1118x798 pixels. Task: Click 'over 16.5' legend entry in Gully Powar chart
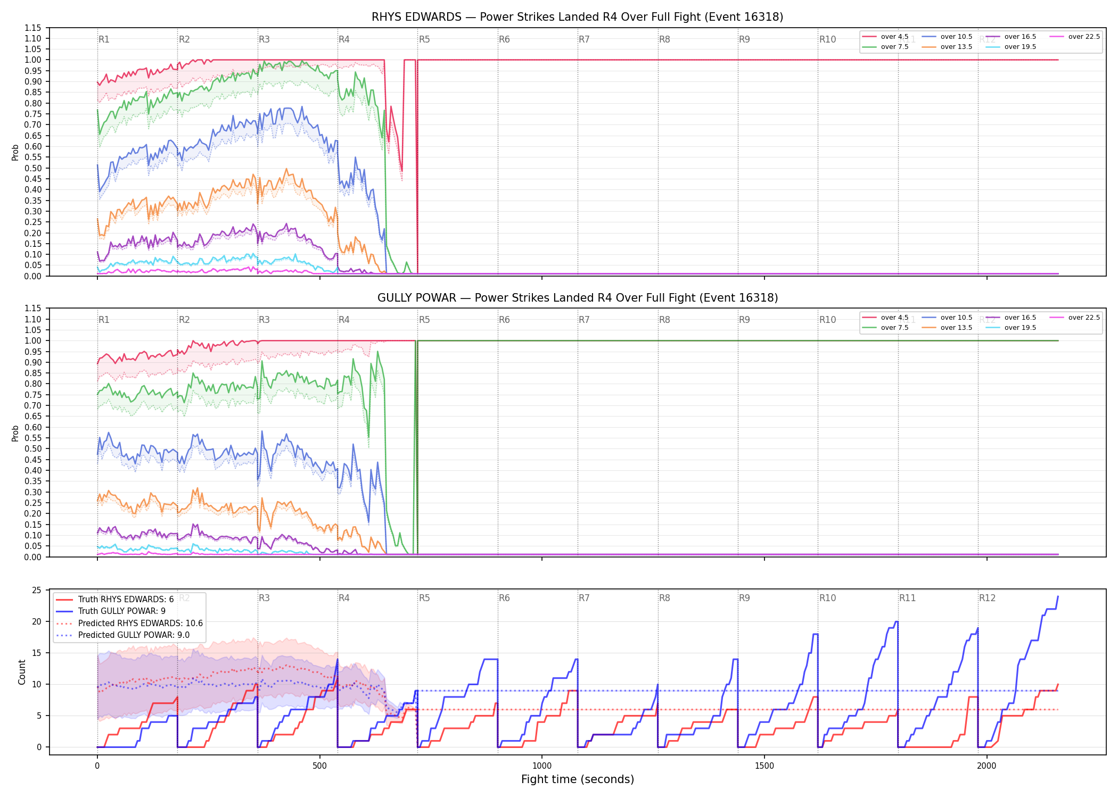pyautogui.click(x=1011, y=318)
